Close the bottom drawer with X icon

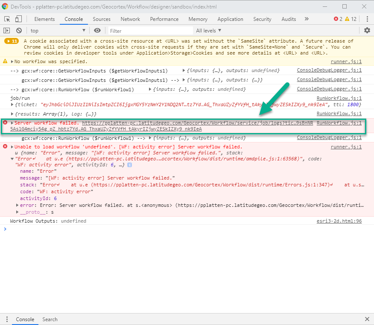coord(367,319)
